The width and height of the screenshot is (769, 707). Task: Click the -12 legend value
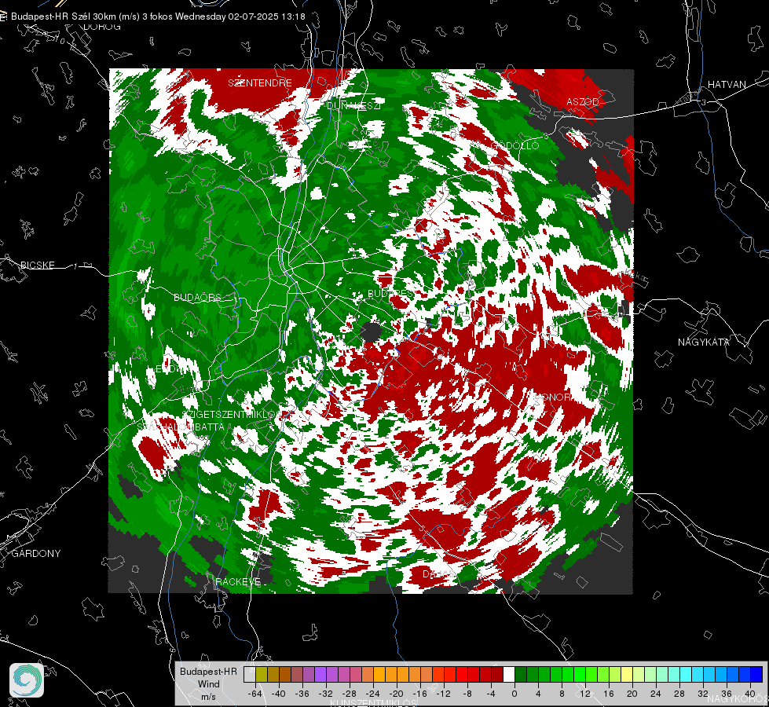click(x=443, y=694)
